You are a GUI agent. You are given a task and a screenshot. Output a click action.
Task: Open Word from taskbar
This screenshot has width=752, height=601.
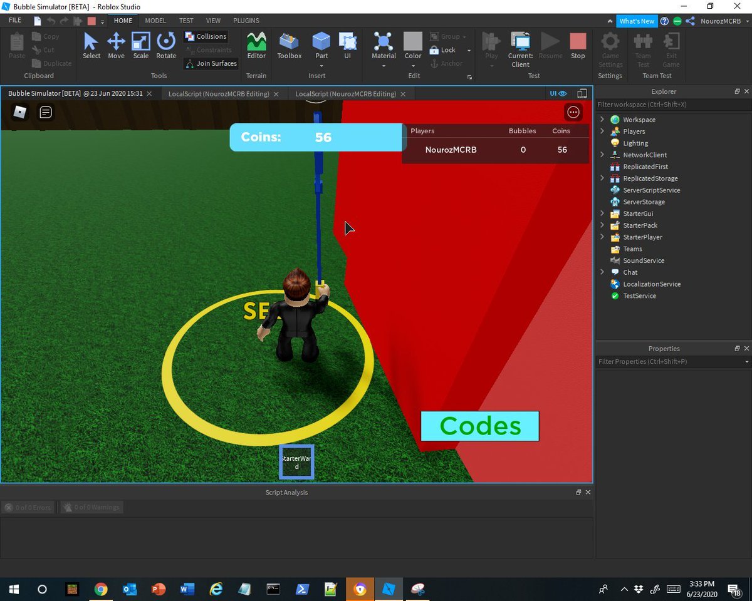click(187, 589)
